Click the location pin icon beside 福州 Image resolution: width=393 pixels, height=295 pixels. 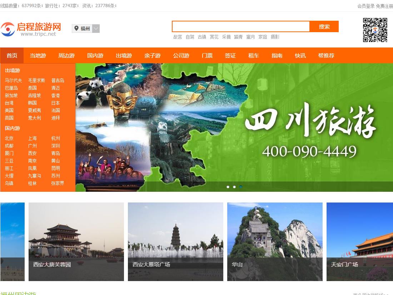pos(76,28)
